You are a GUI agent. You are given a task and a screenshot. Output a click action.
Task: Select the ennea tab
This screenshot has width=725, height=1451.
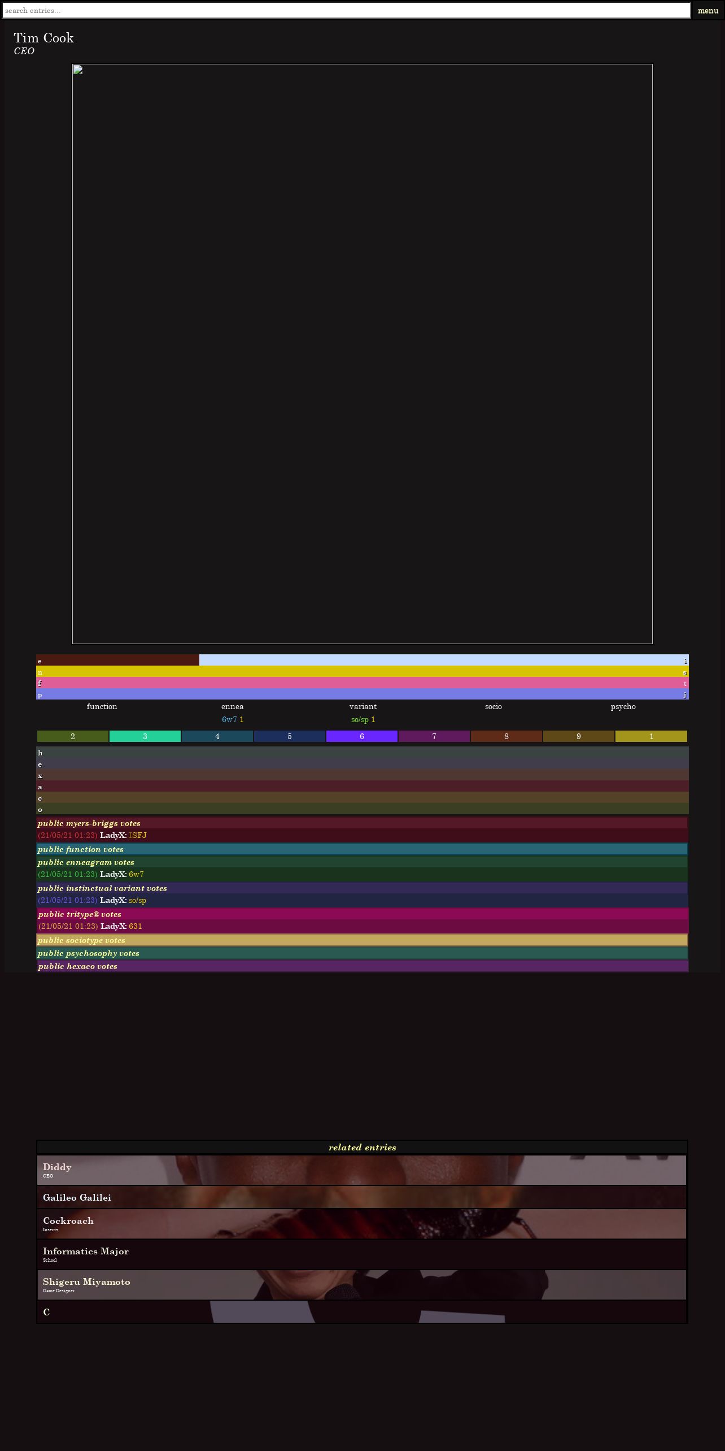233,706
